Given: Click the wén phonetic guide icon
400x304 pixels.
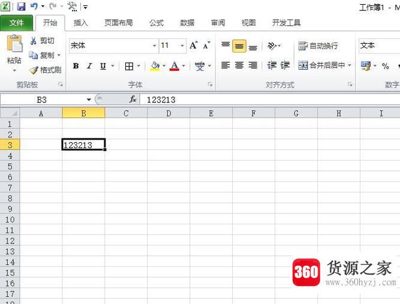Looking at the screenshot, I should (200, 66).
